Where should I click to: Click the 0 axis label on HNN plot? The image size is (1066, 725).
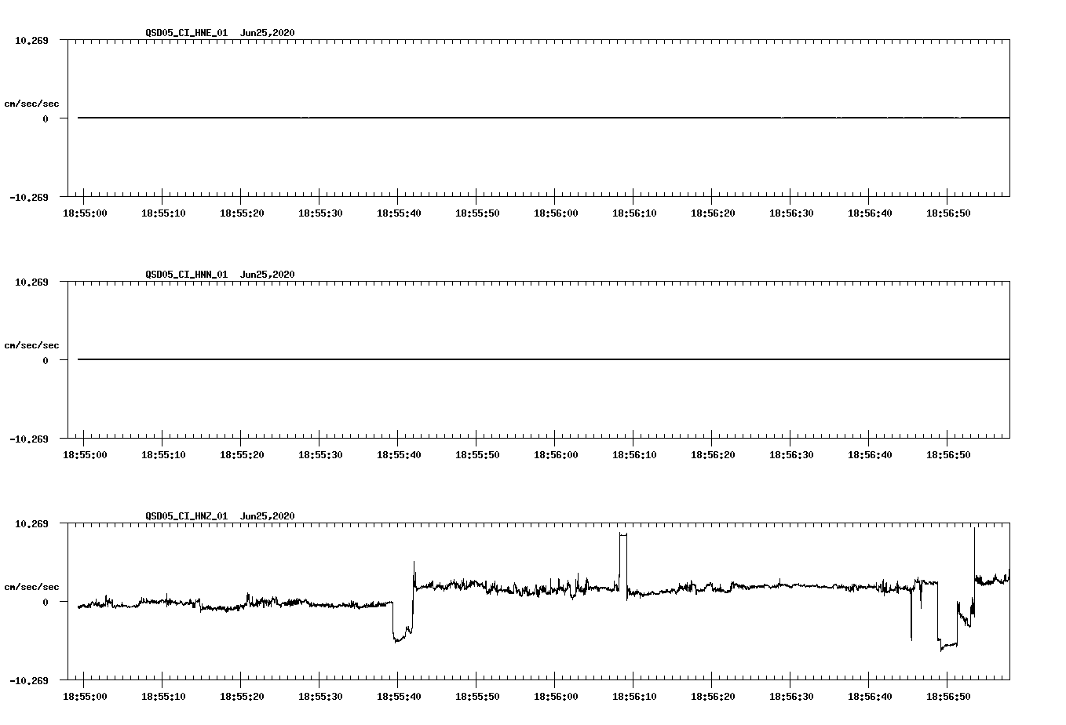click(46, 360)
